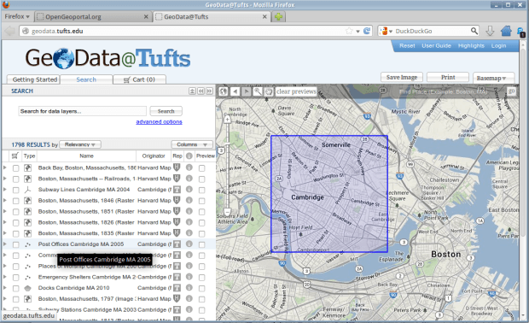Image resolution: width=529 pixels, height=323 pixels.
Task: Open the Cart (0) tab
Action: point(139,79)
